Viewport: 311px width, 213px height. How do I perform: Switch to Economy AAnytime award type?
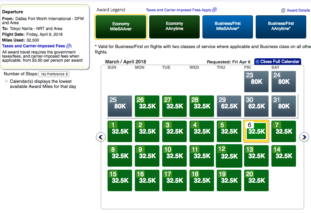[x=174, y=27]
